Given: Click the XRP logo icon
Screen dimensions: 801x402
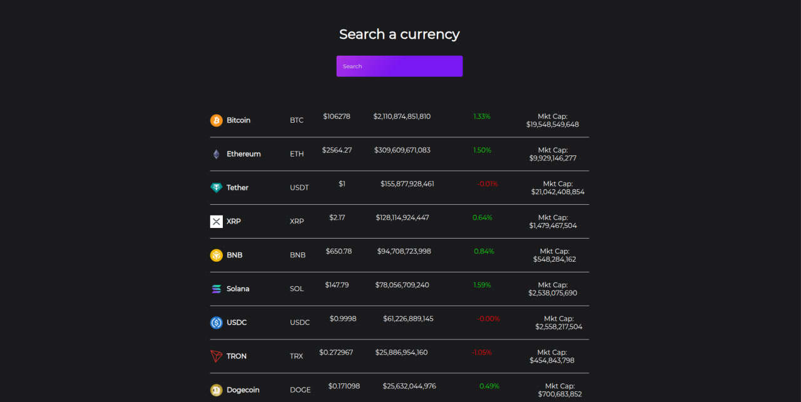Looking at the screenshot, I should coord(217,222).
